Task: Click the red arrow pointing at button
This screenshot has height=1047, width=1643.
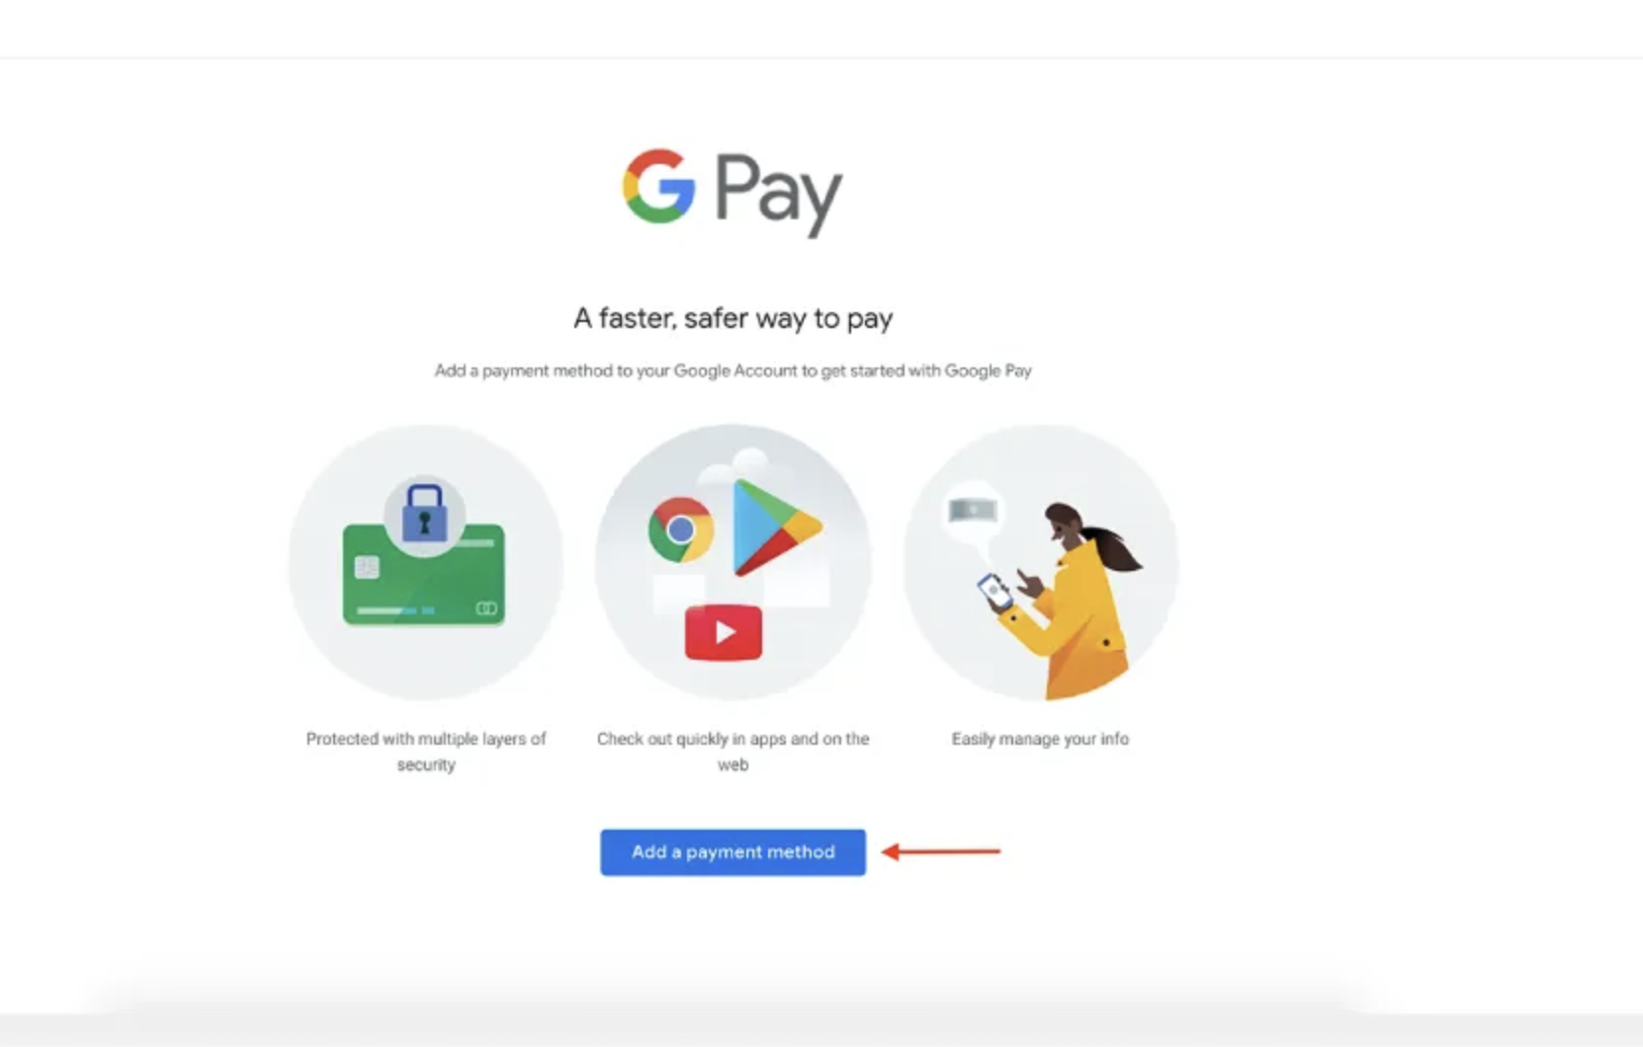Action: (940, 850)
